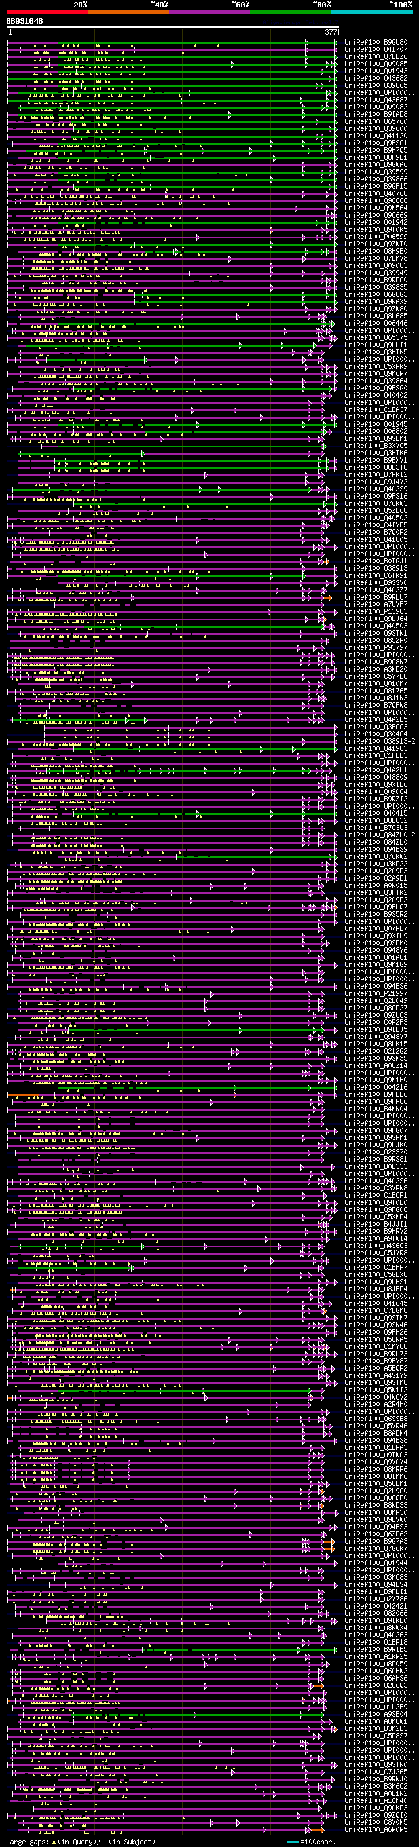Image resolution: width=419 pixels, height=1847 pixels.
Task: Click the red 20% identity legend segment
Action: click(x=46, y=12)
